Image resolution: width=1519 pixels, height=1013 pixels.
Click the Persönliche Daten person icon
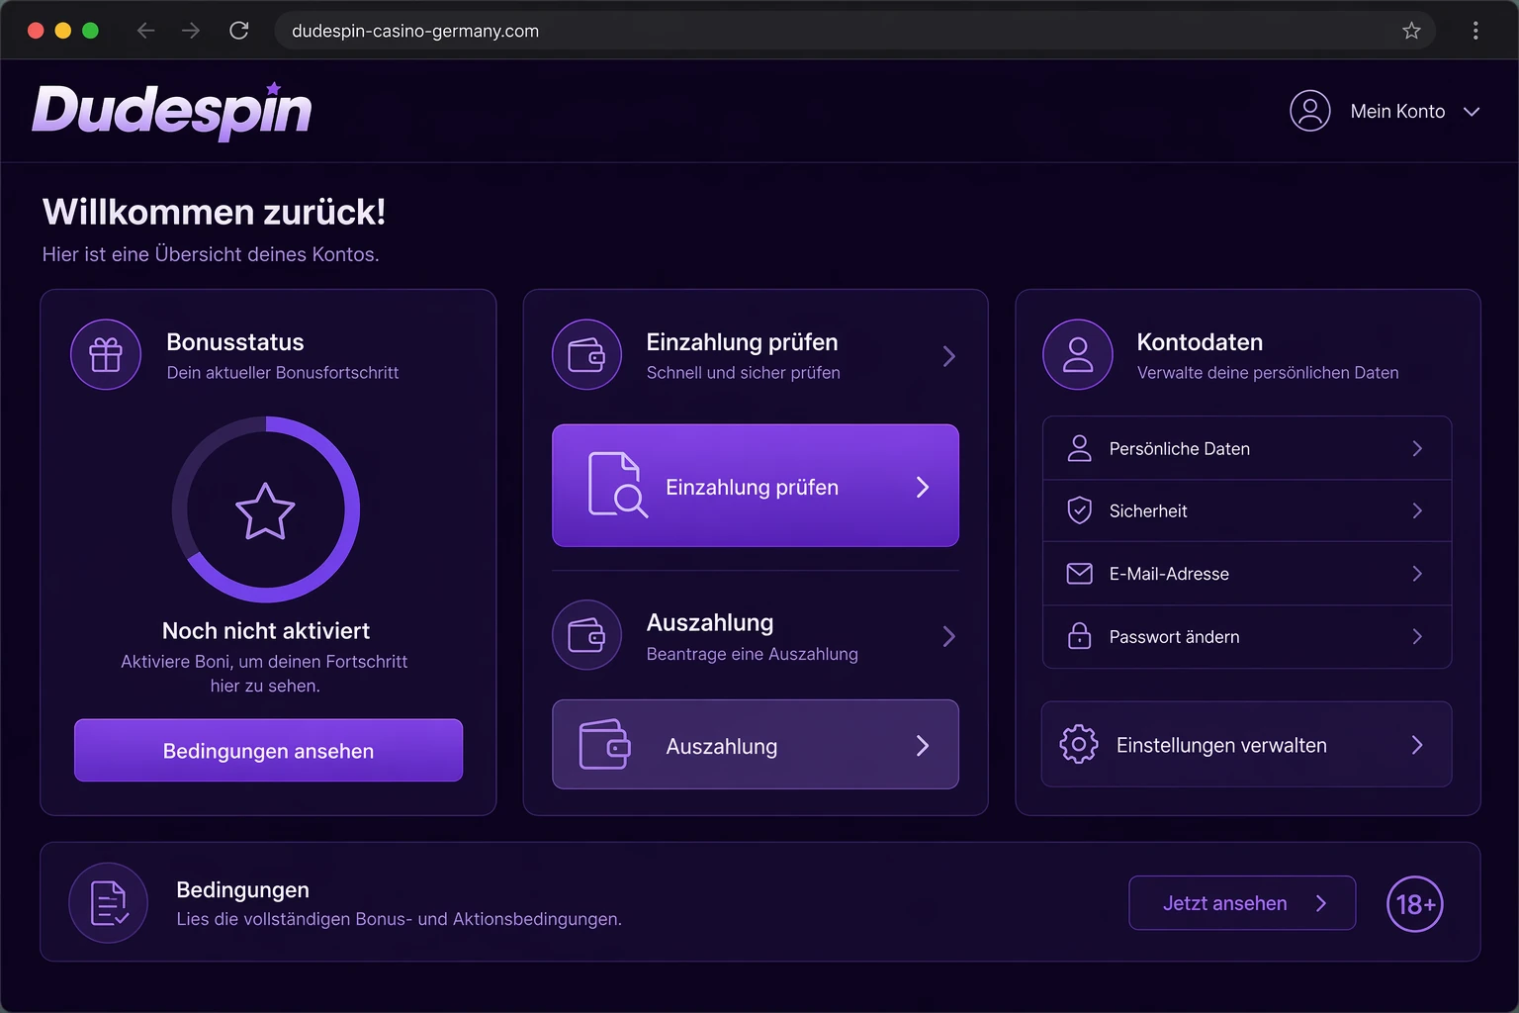1080,448
